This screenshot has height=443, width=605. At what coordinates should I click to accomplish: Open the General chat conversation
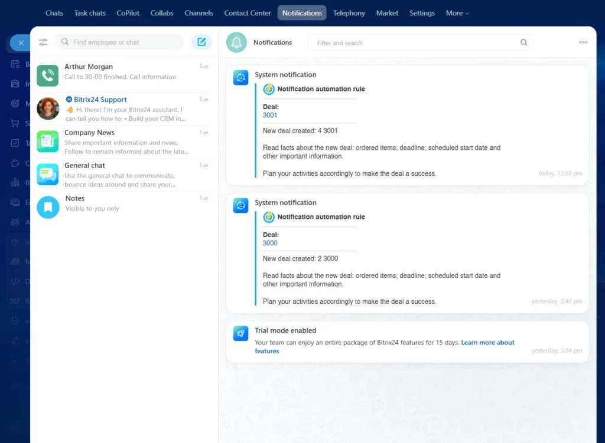pyautogui.click(x=123, y=174)
